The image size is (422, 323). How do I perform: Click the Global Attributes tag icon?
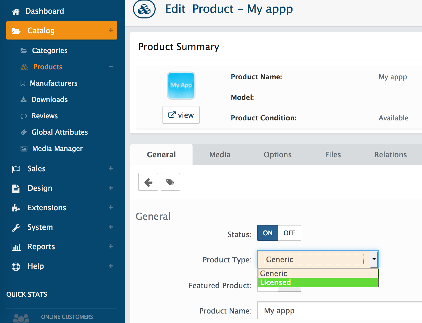coord(24,132)
